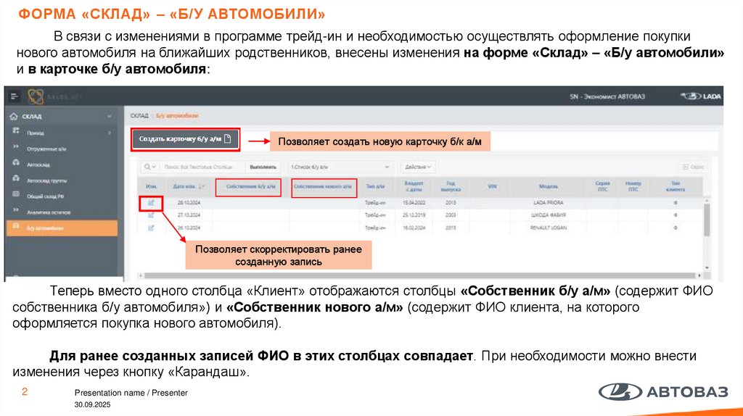This screenshot has height=416, width=743.
Task: Click the LADA PRIORA model cell
Action: (549, 202)
